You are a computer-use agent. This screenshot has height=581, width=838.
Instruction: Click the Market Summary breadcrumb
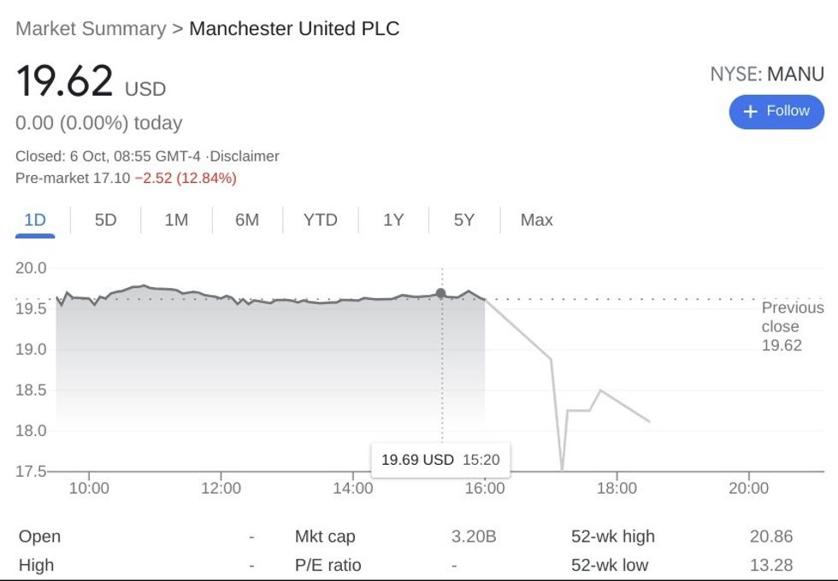click(x=91, y=28)
